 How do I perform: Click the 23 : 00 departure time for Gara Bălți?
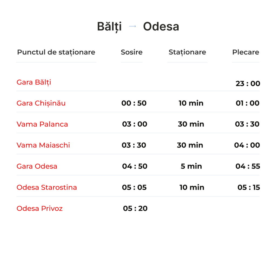tap(248, 83)
